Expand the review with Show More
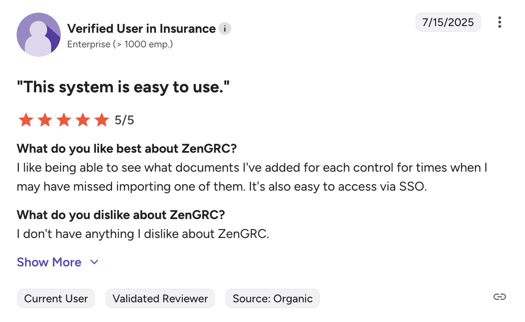The height and width of the screenshot is (322, 525). pos(49,262)
